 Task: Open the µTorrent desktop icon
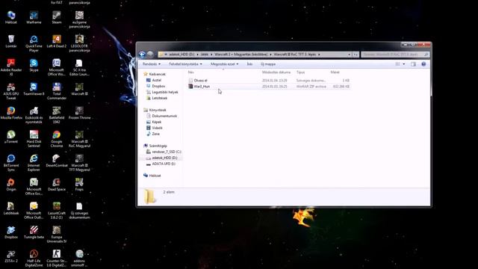coord(11,137)
